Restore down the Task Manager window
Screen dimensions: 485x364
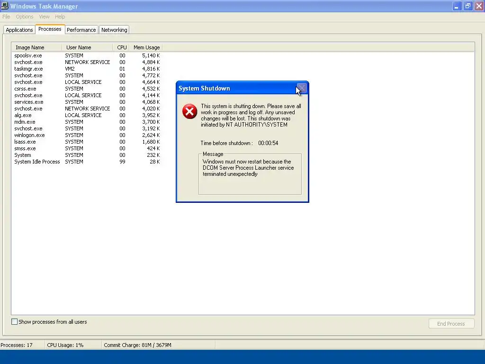[467, 6]
